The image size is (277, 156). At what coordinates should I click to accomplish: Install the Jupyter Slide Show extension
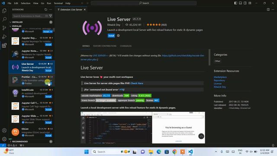pyautogui.click(x=48, y=123)
